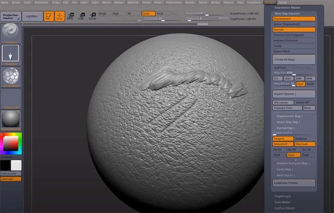334x213 pixels.
Task: Toggle the Alternate button
Action: pos(11,179)
